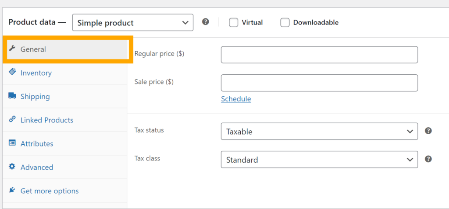Screen dimensions: 449x209
Task: Click the Linked Products chain icon
Action: (x=12, y=119)
